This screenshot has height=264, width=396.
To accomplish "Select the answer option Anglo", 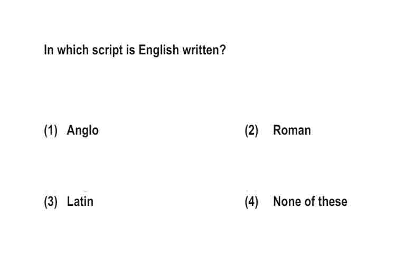I will click(82, 131).
